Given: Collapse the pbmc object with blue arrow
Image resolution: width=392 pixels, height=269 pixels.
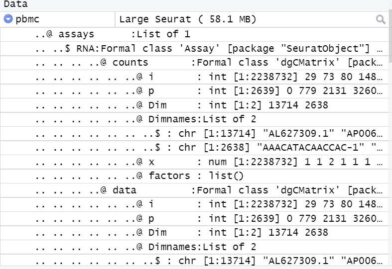Looking at the screenshot, I should (8, 19).
